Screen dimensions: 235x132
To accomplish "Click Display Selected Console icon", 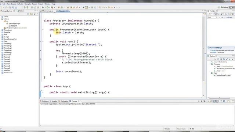I will pos(224,101).
